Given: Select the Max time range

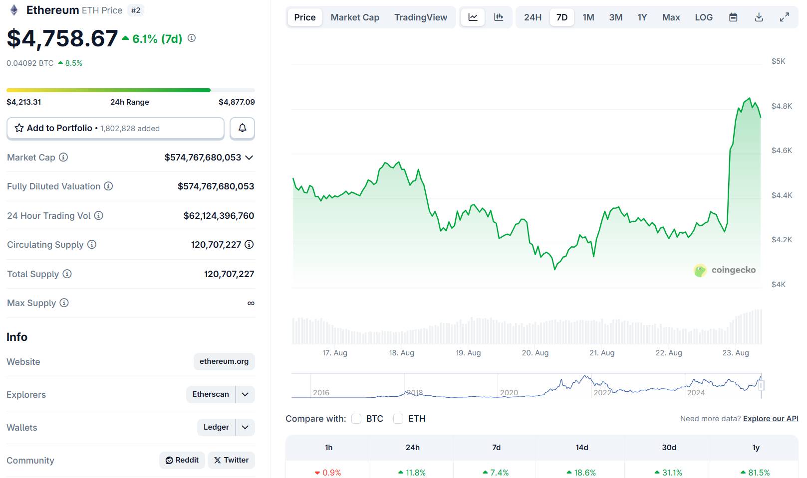Looking at the screenshot, I should click(671, 17).
